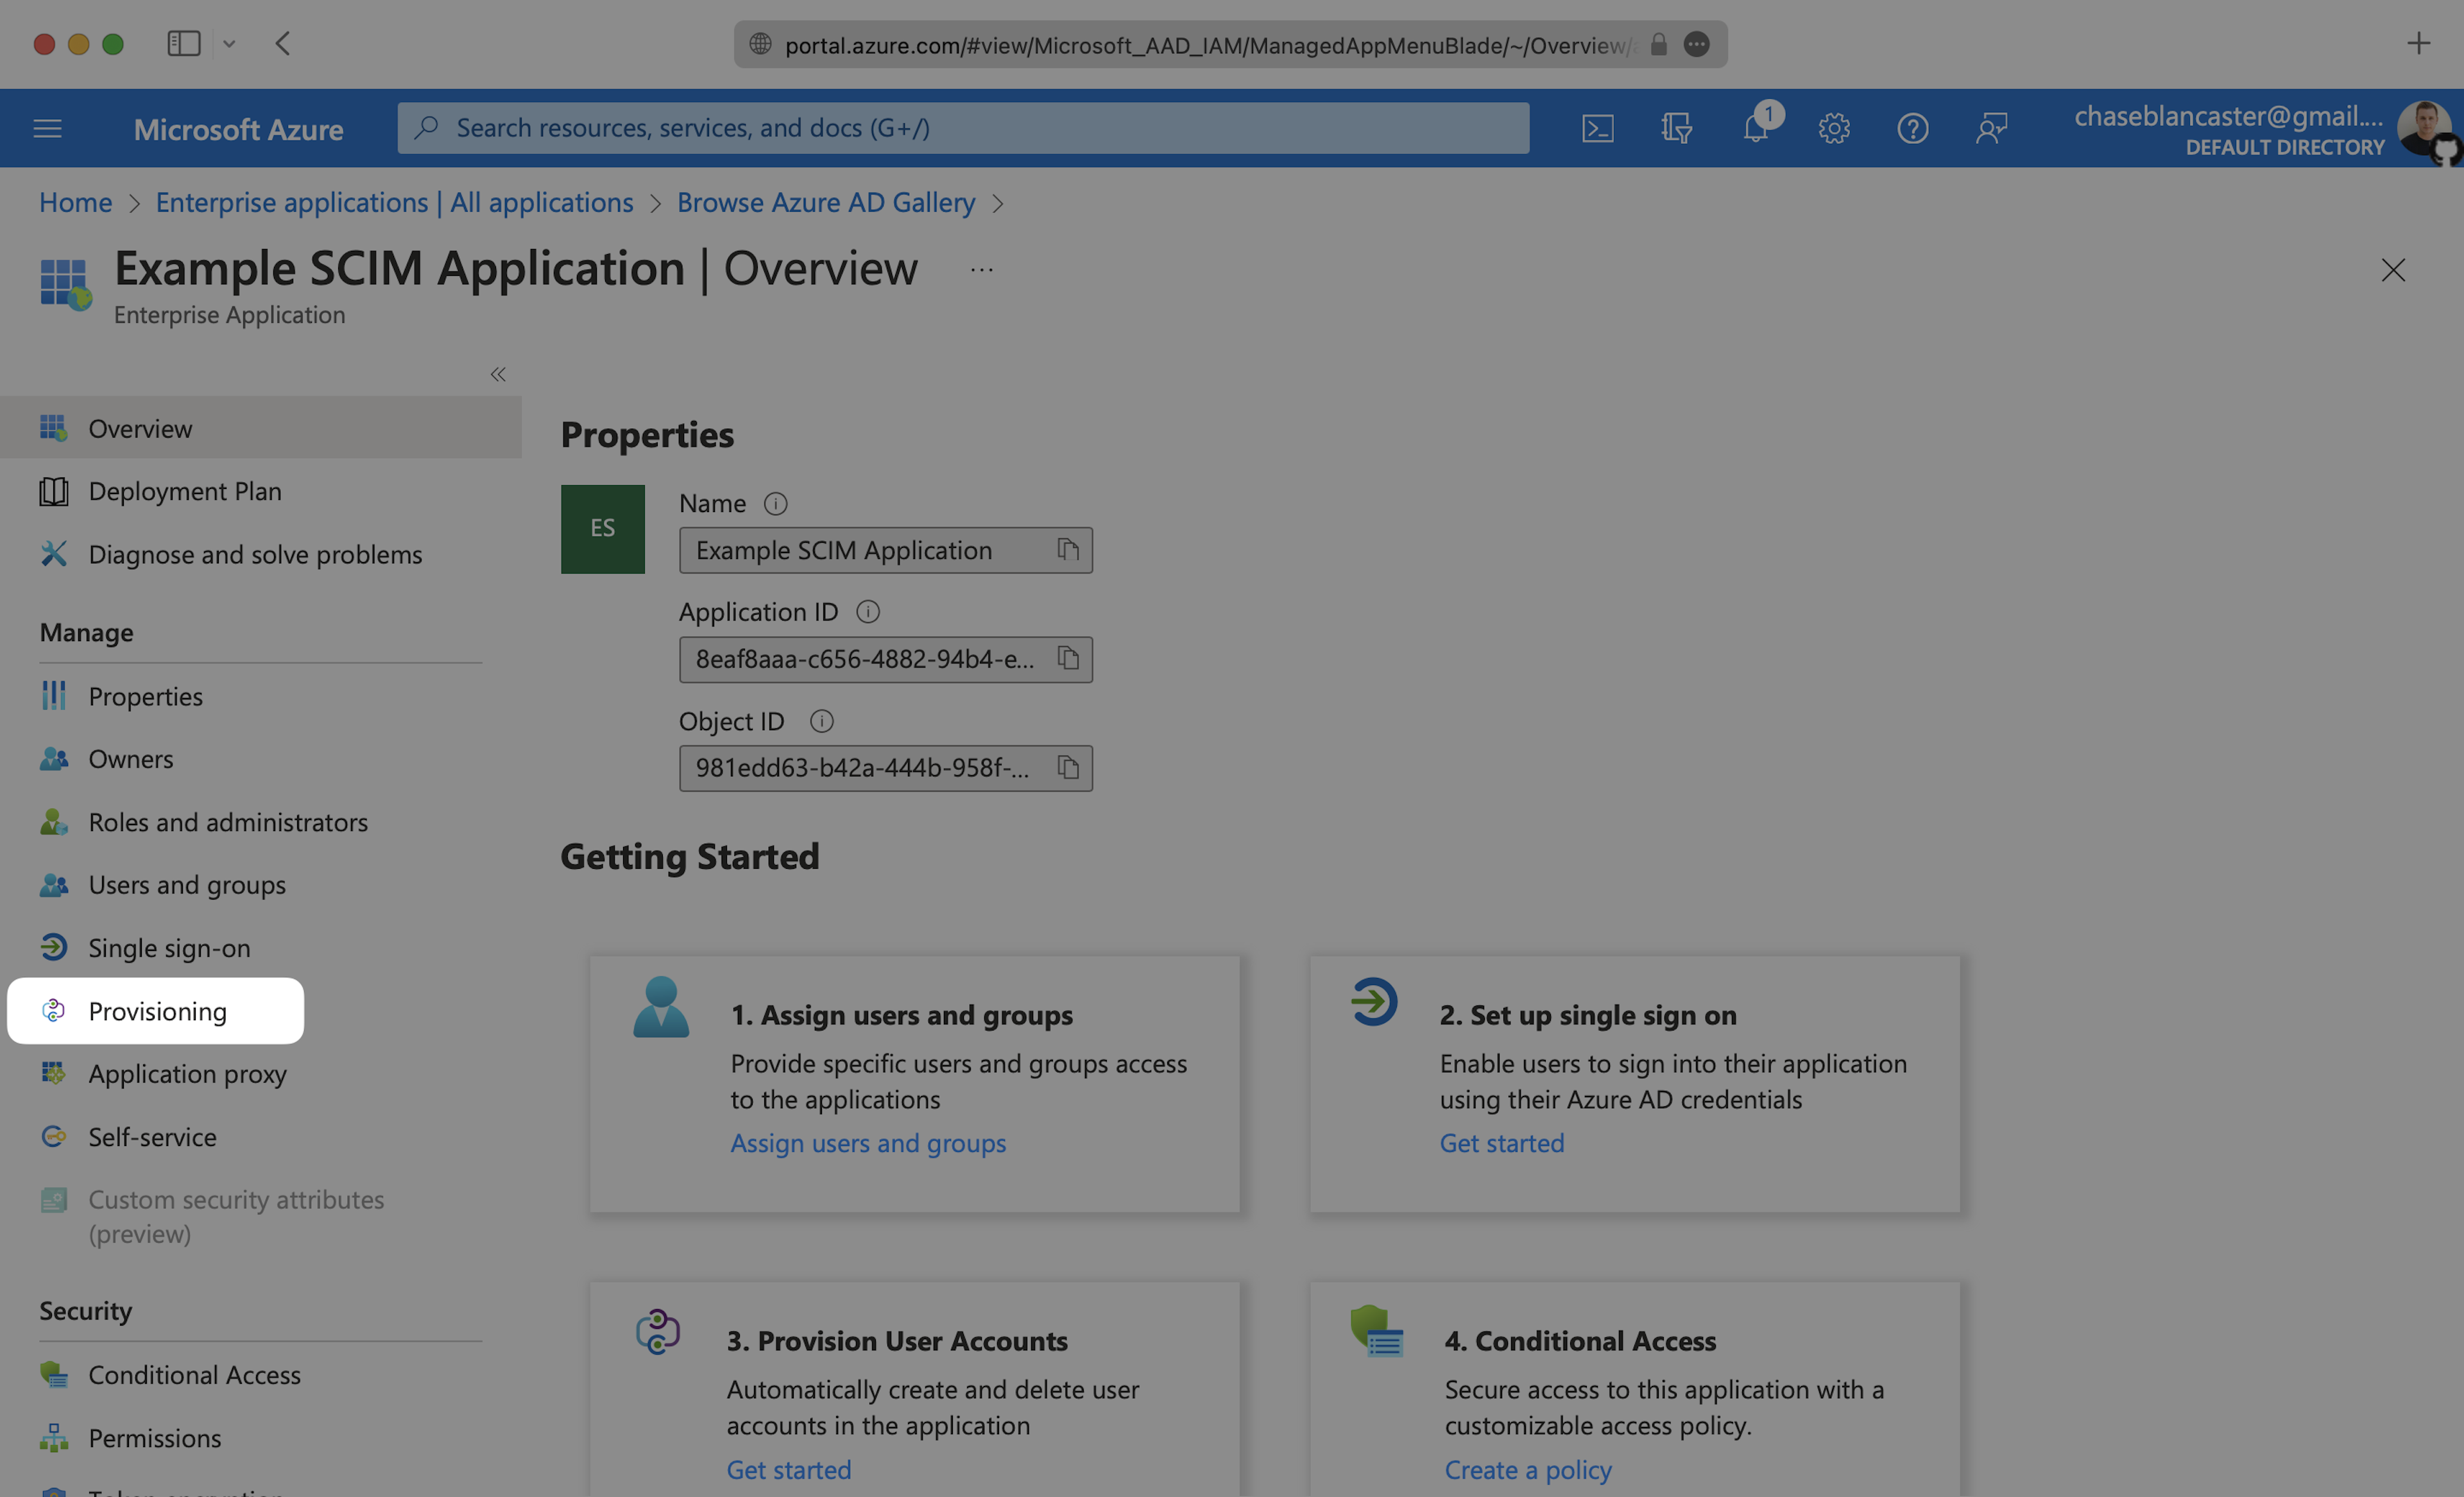Copy the Object ID value
Image resolution: width=2464 pixels, height=1497 pixels.
pos(1068,768)
